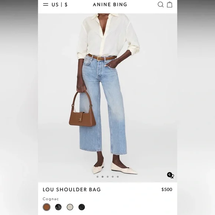This screenshot has height=215, width=215.
Task: Click the $500 price label
Action: pos(167,189)
